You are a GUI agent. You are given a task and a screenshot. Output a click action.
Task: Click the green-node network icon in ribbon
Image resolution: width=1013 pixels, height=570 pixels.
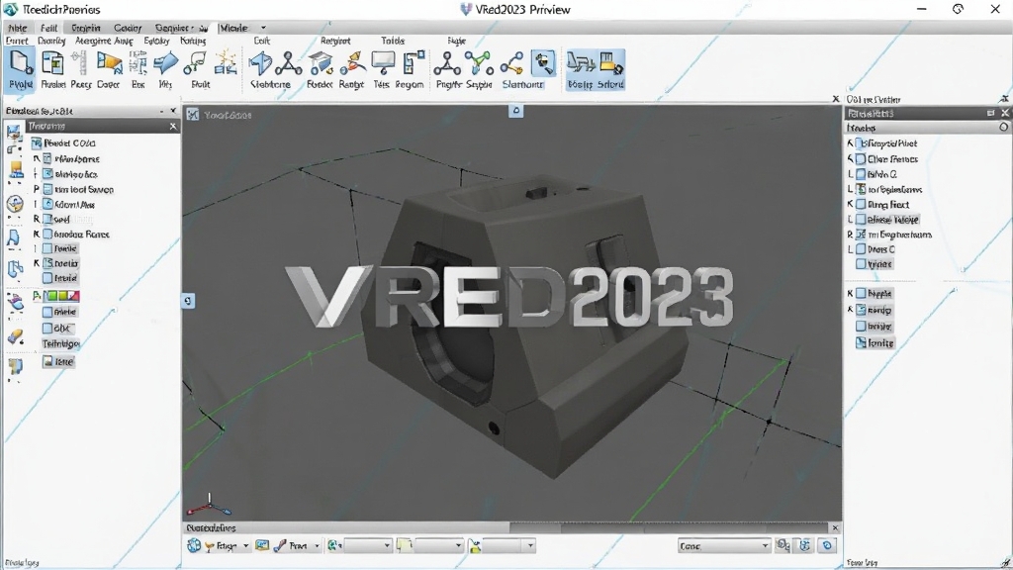(480, 63)
